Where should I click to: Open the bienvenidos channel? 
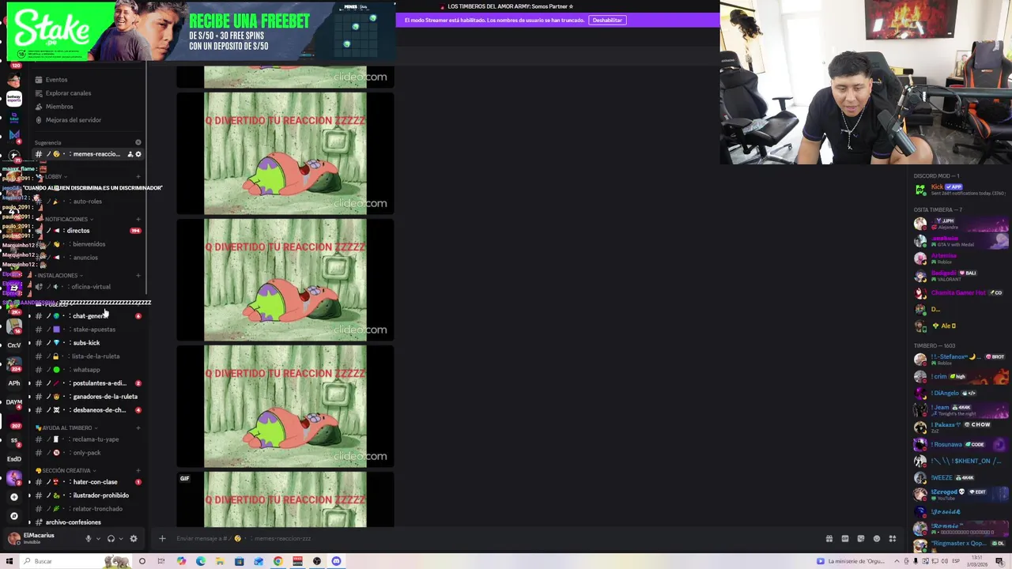(x=87, y=244)
